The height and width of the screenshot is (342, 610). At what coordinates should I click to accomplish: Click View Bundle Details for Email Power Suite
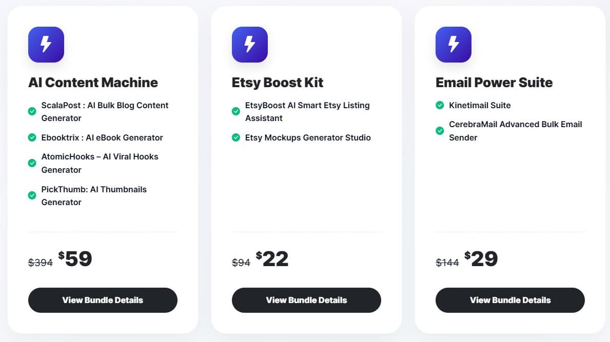tap(510, 300)
